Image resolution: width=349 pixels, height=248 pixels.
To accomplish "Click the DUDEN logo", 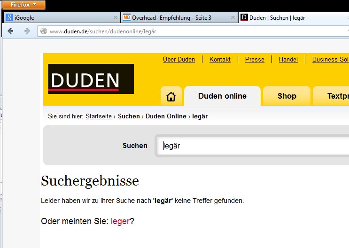I will (91, 79).
